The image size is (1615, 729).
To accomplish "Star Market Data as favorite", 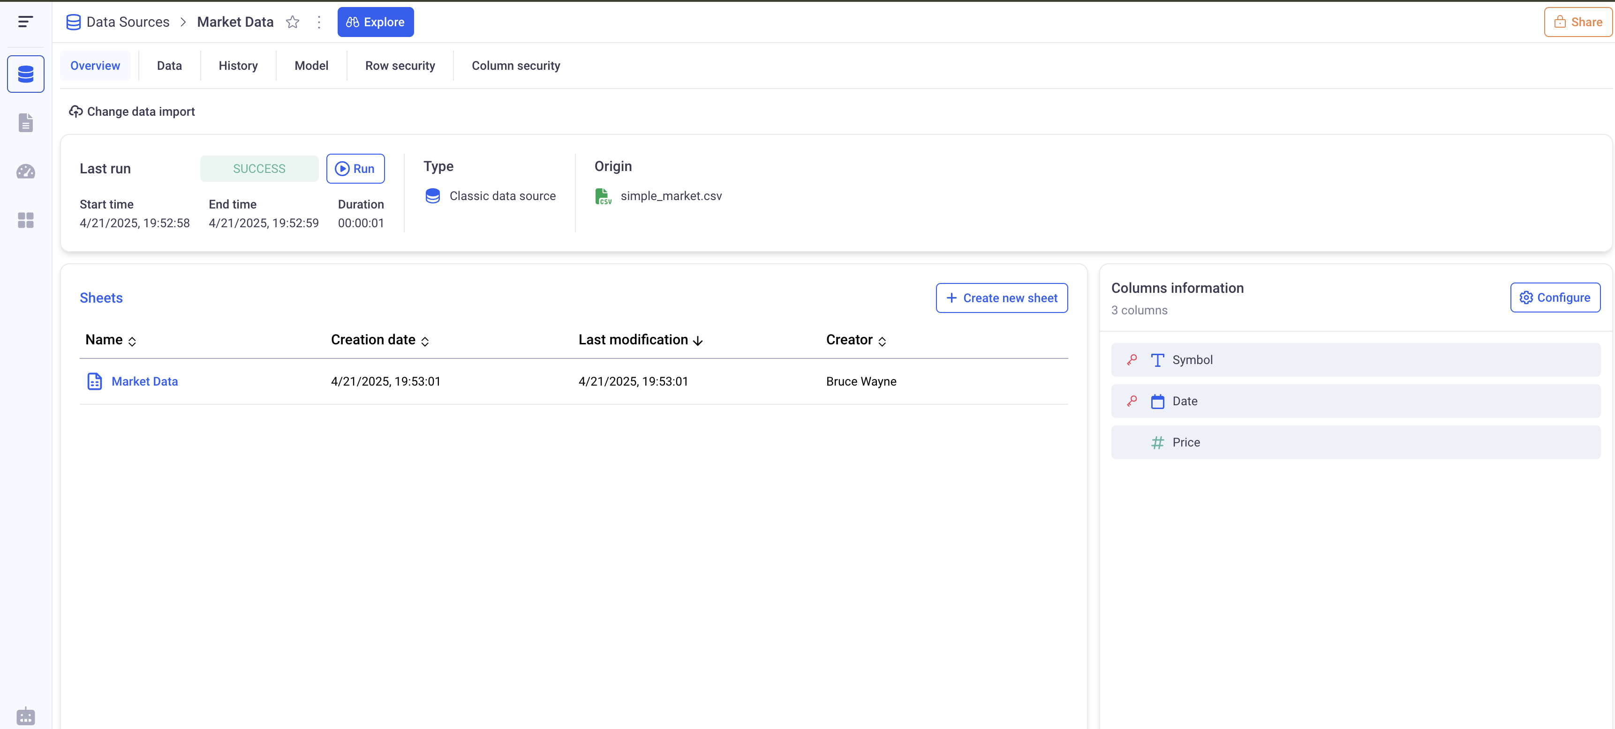I will point(292,22).
